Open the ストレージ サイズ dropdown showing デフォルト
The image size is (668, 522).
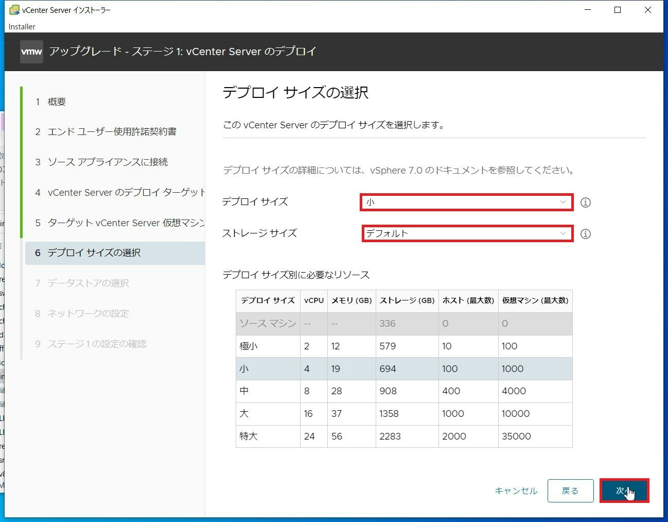(x=467, y=233)
